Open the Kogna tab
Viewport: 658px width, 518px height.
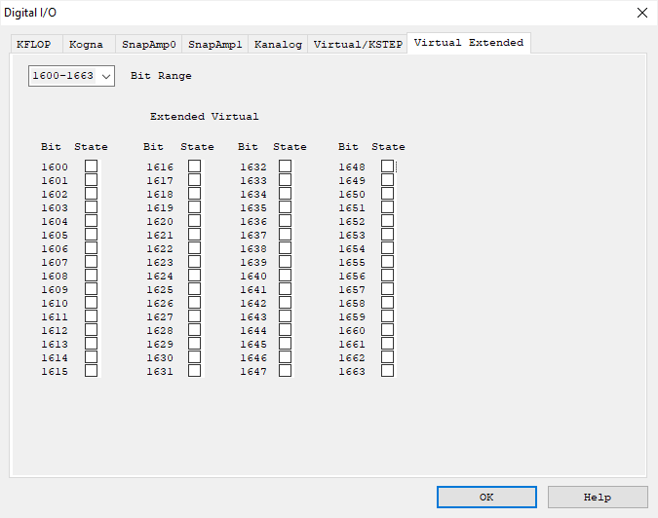pos(86,45)
